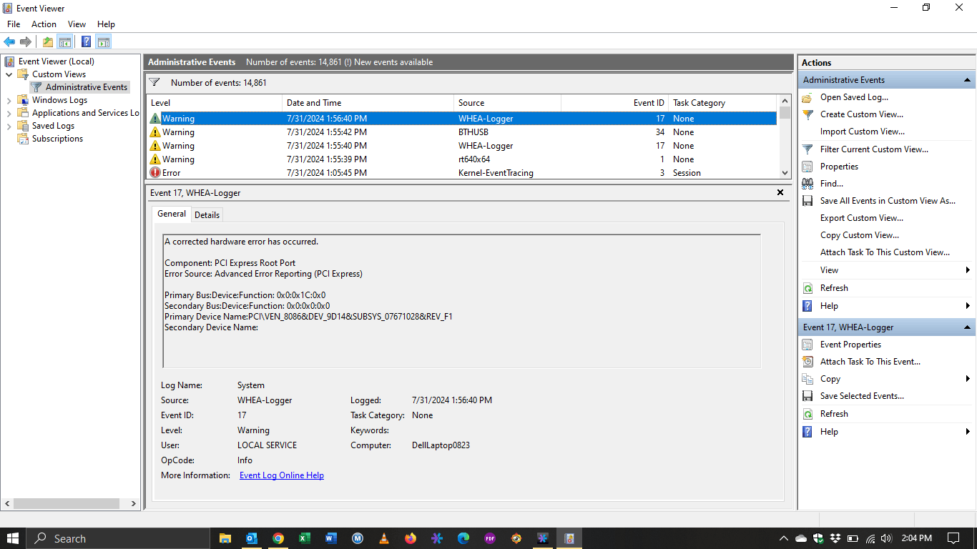Viewport: 977px width, 549px height.
Task: Open the Event Log Online Help link
Action: point(282,475)
